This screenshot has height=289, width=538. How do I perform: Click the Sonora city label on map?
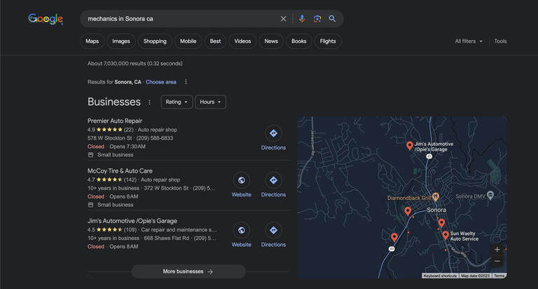coord(436,210)
